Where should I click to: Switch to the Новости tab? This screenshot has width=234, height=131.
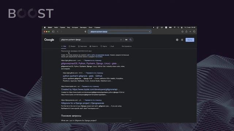point(94,46)
